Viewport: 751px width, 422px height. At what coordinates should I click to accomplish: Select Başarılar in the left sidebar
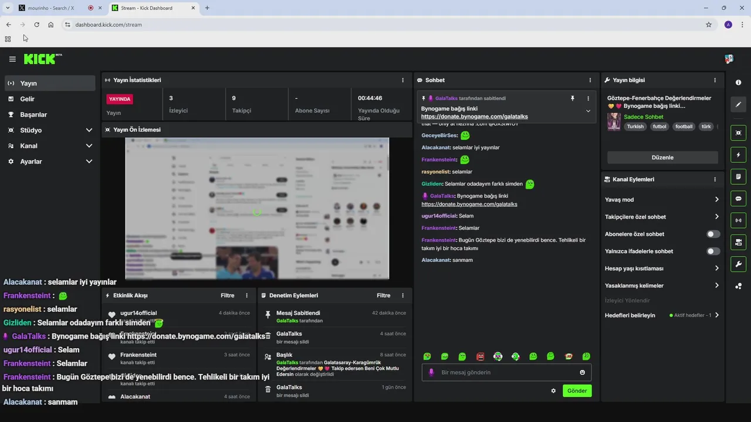(x=50, y=115)
